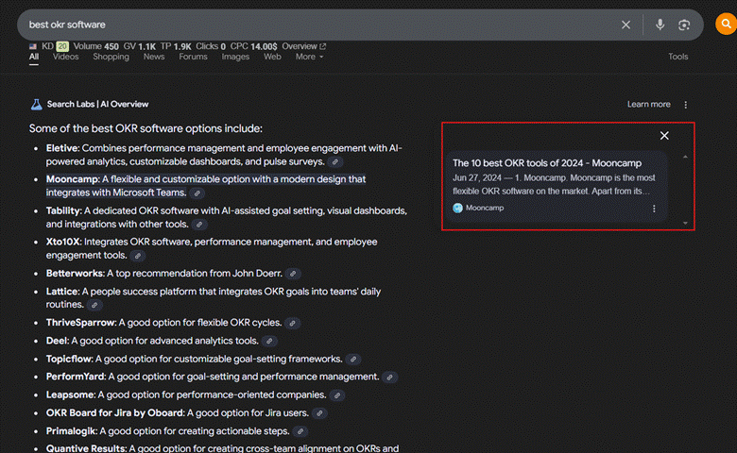Open the three-dot menu on the Mooncamp card
Viewport: 737px width, 453px height.
pyautogui.click(x=654, y=209)
